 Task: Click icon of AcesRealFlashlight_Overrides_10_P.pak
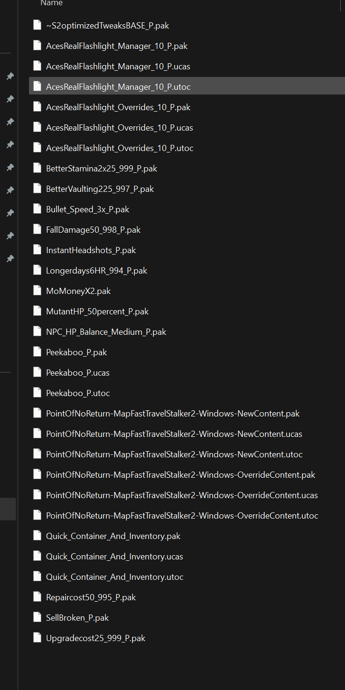(37, 107)
